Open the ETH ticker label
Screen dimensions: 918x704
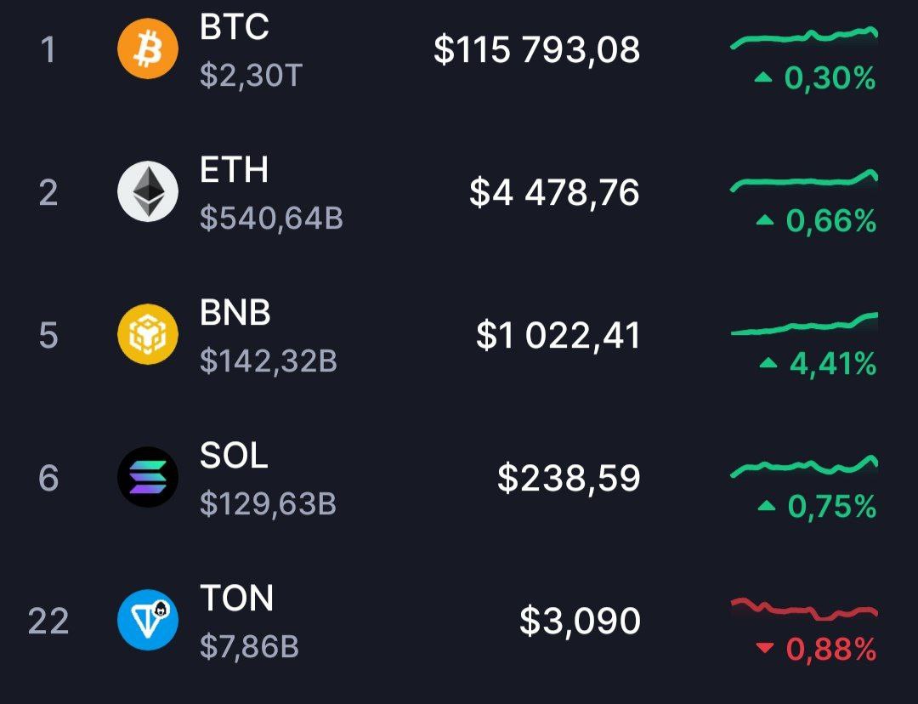(234, 170)
